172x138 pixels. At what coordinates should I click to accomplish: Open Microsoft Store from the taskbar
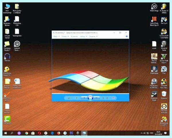coord(33,133)
